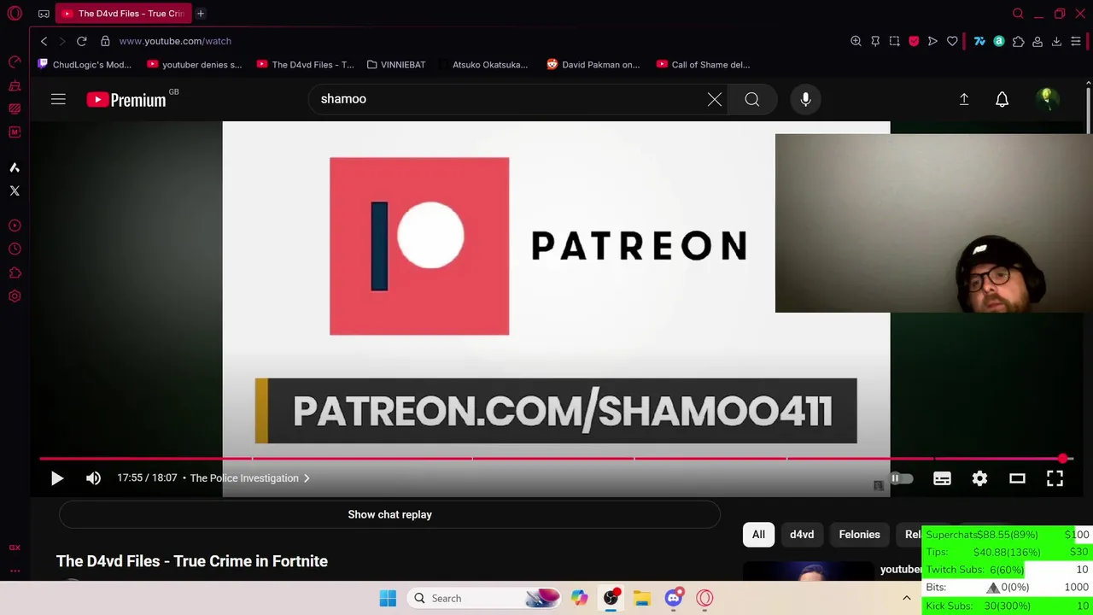
Task: Switch to theater mode
Action: [1017, 478]
